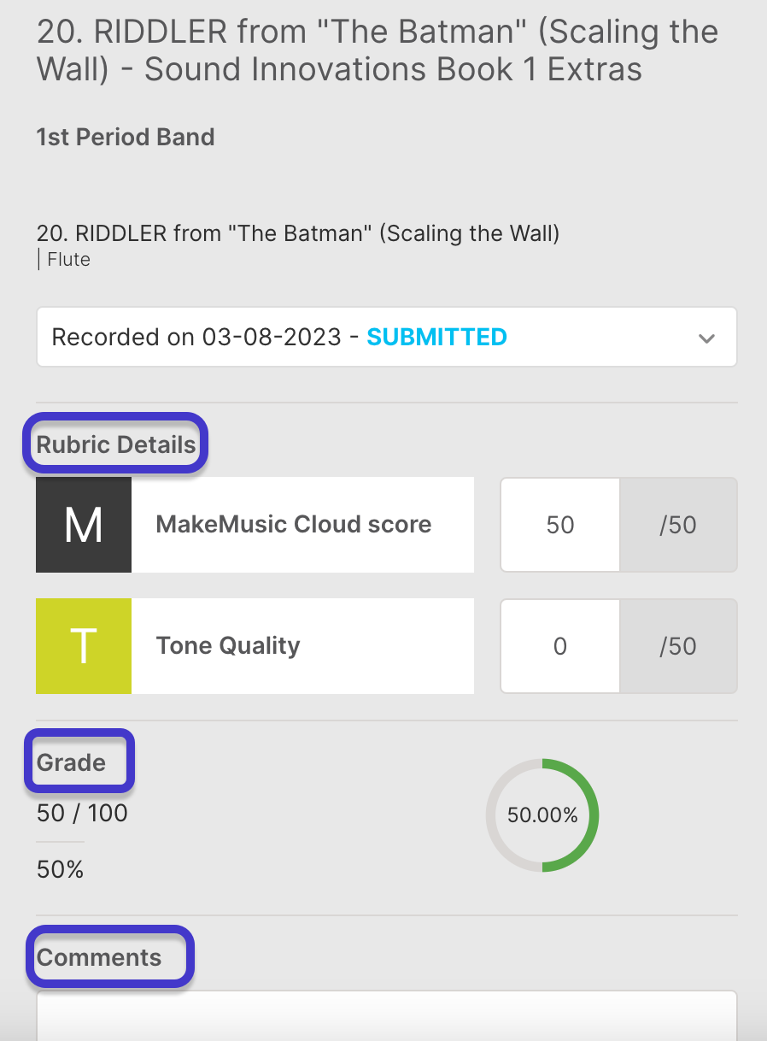The width and height of the screenshot is (767, 1041).
Task: Click the Rubric Details highlighted label
Action: click(x=114, y=444)
